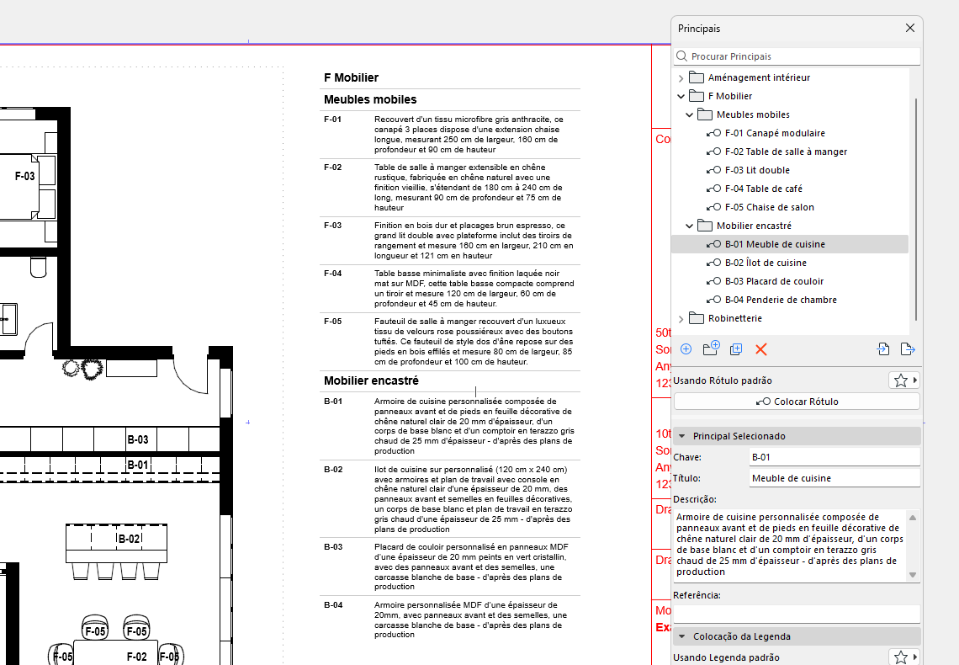Expand the Robinetterie folder
Viewport: 959px width, 665px height.
(x=681, y=319)
